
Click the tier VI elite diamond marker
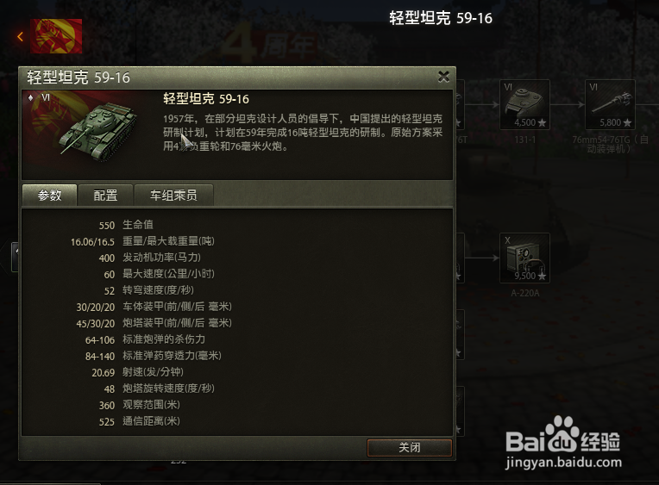point(31,98)
